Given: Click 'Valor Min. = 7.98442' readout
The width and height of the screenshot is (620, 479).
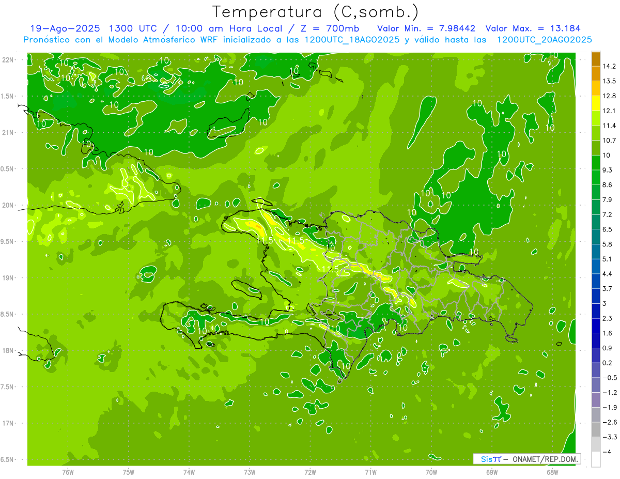Looking at the screenshot, I should coord(426,28).
